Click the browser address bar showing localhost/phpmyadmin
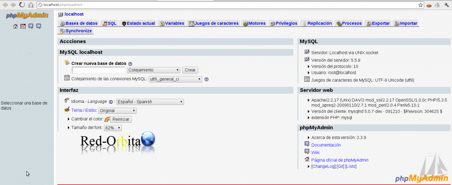 point(230,5)
